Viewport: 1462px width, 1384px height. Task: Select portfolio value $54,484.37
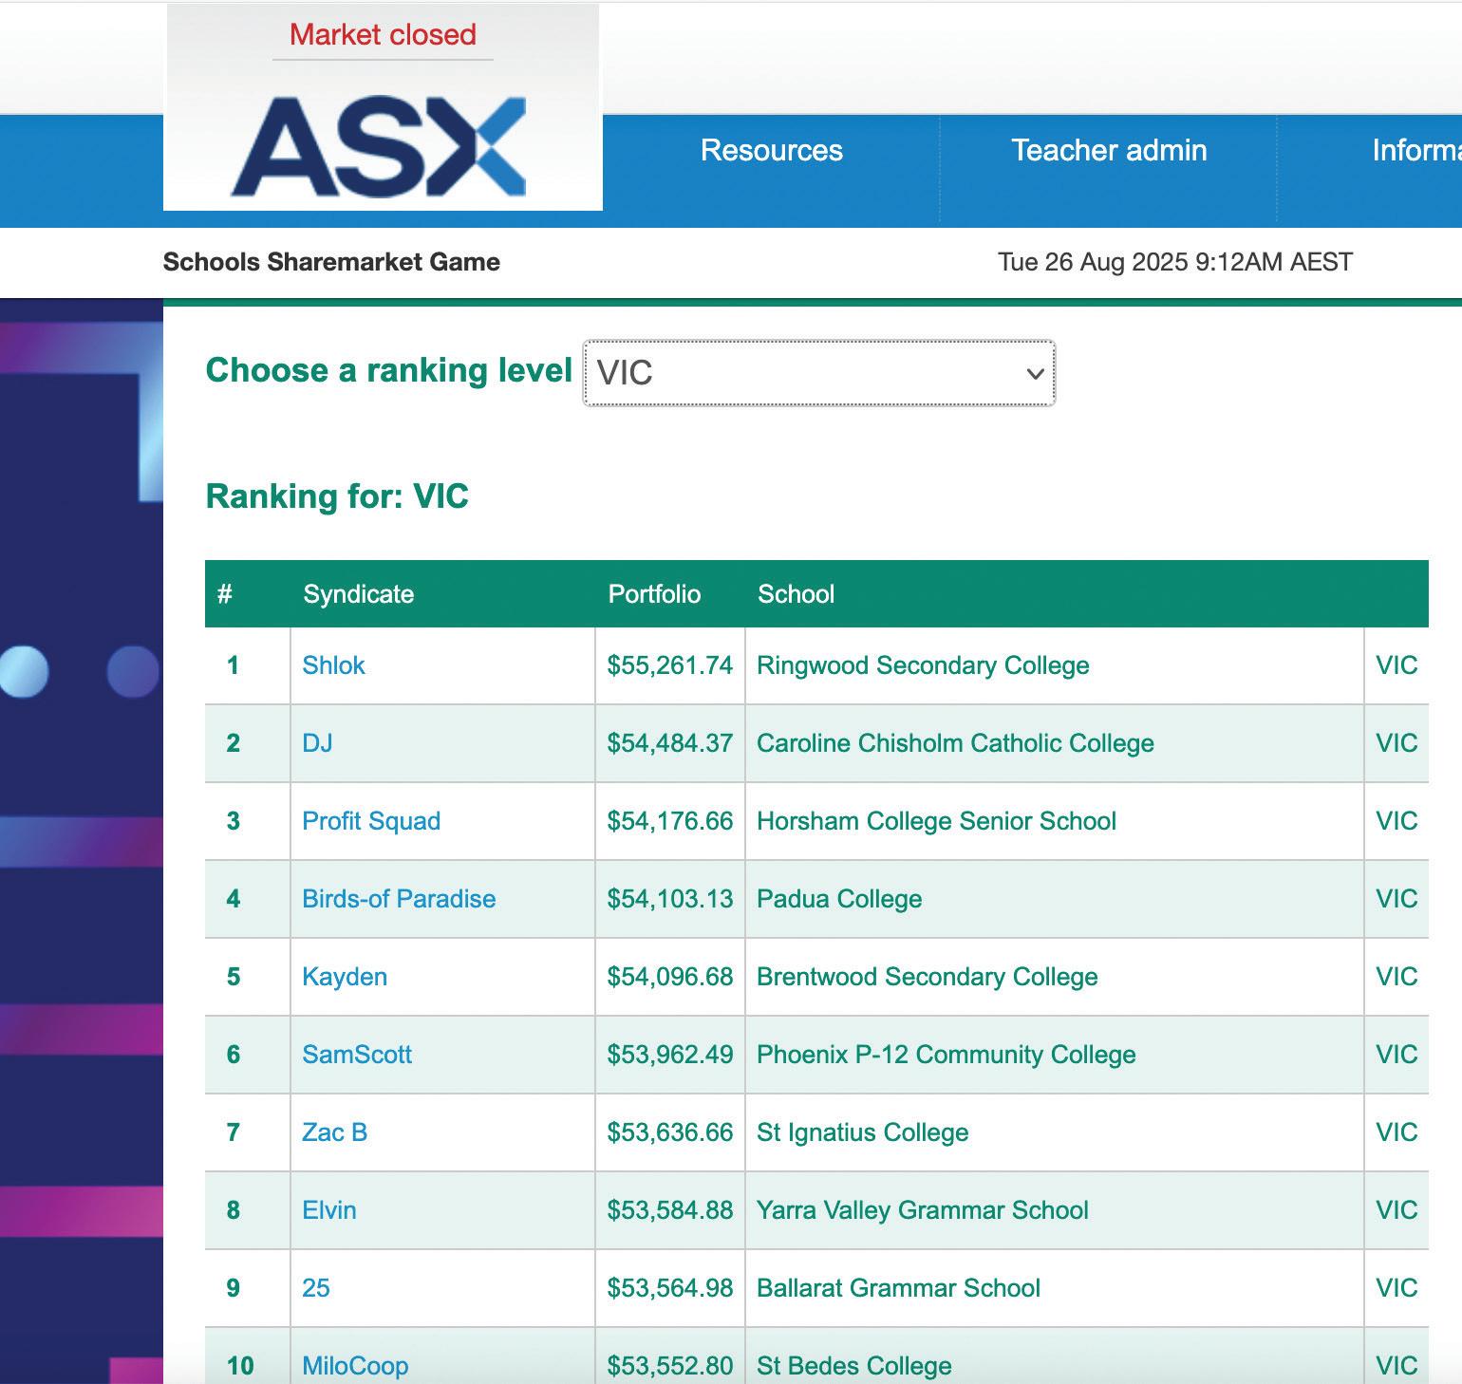[x=670, y=743]
